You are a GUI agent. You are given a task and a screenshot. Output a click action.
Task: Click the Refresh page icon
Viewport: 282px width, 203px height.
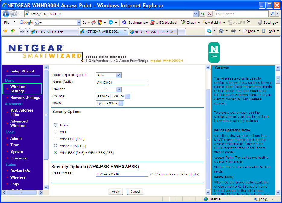(x=203, y=14)
